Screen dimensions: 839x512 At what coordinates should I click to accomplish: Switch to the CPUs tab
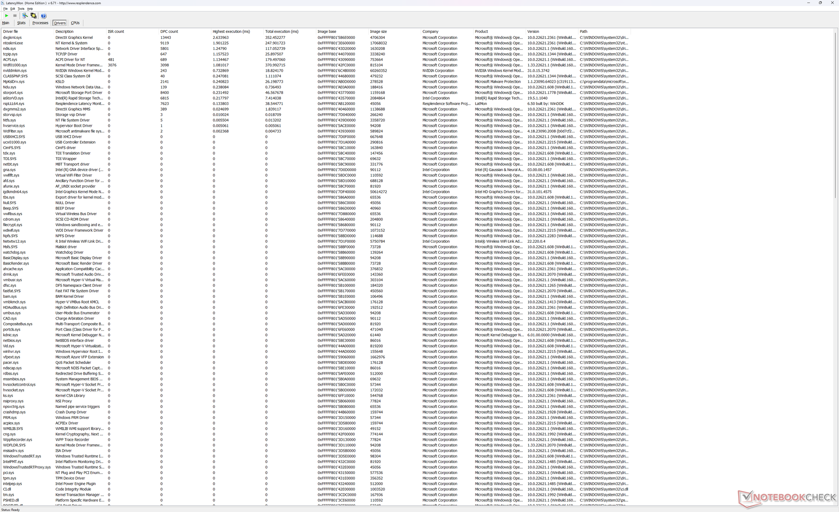[75, 23]
